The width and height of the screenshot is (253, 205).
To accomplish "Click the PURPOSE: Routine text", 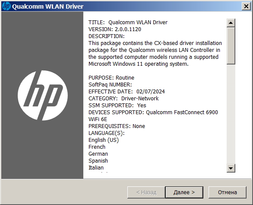I will 111,78.
